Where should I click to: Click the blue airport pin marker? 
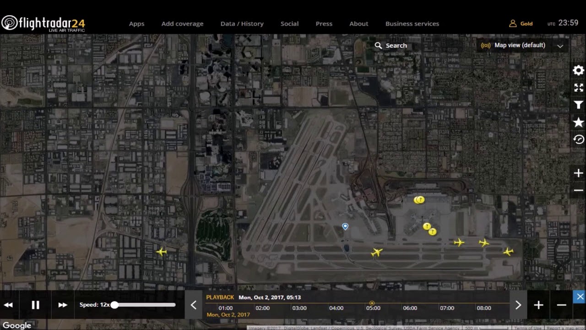tap(345, 226)
